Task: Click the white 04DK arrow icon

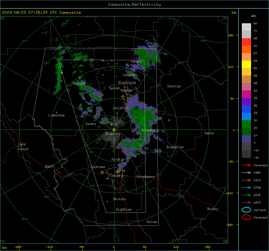Action: (246, 173)
